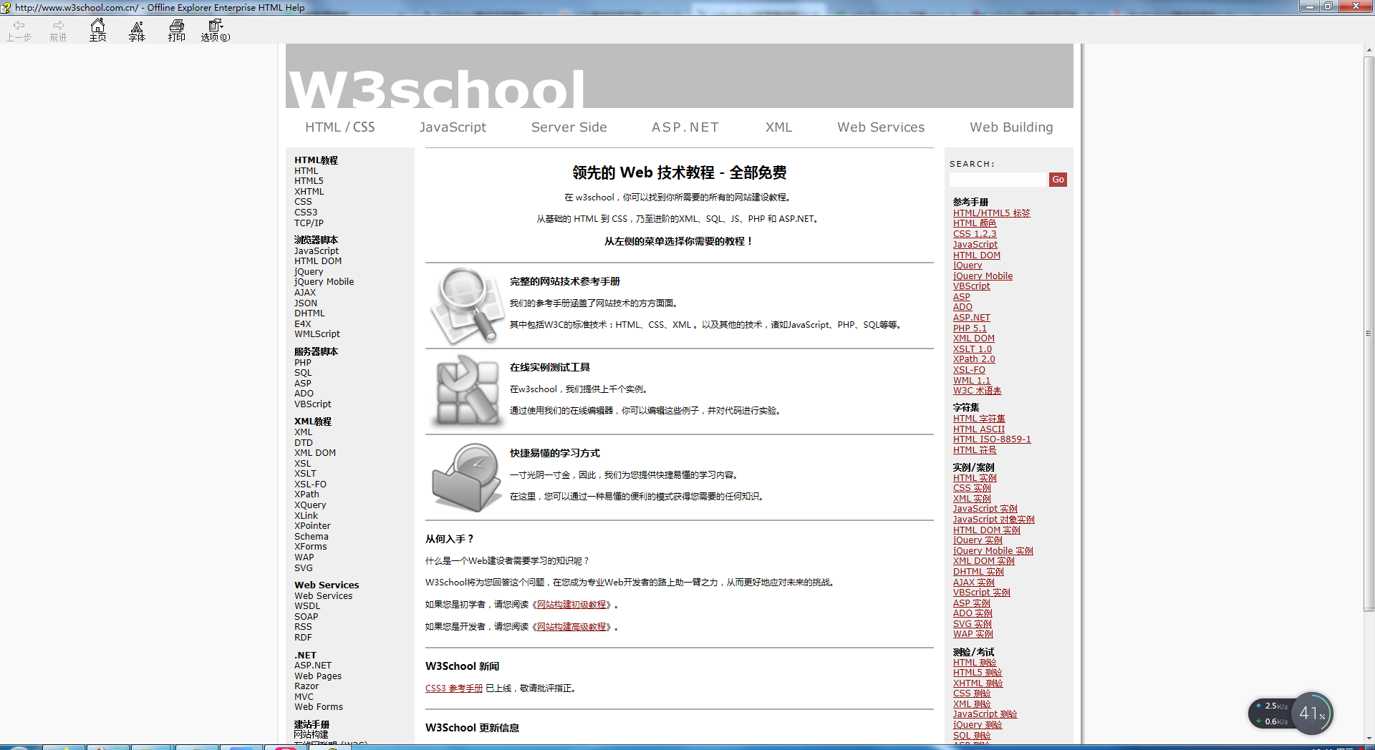Click the network speed monitor widget

pos(1290,714)
